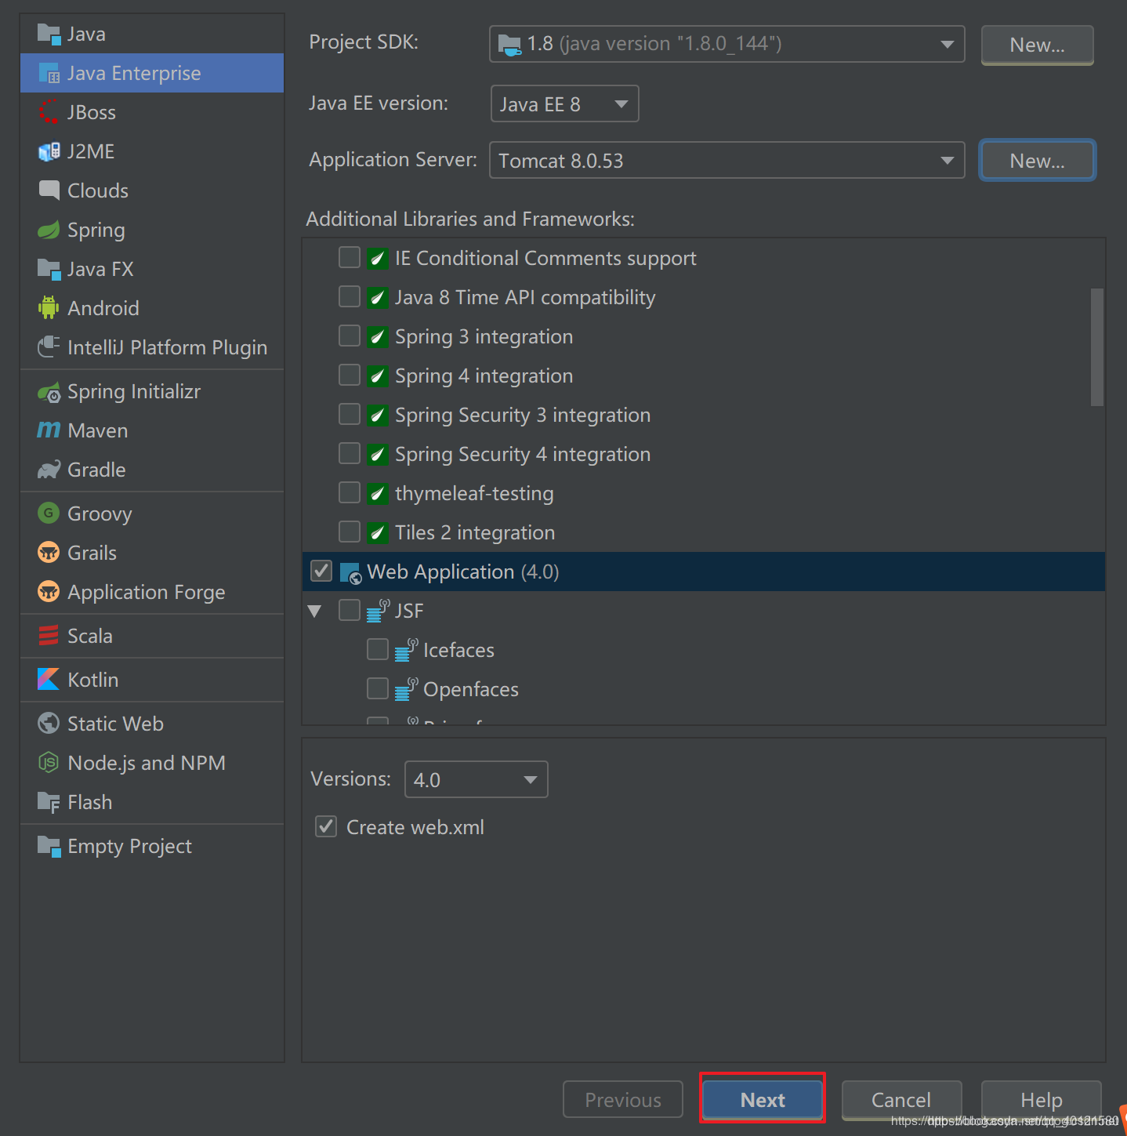Click the JSF framework icon
Image resolution: width=1127 pixels, height=1136 pixels.
coord(378,611)
